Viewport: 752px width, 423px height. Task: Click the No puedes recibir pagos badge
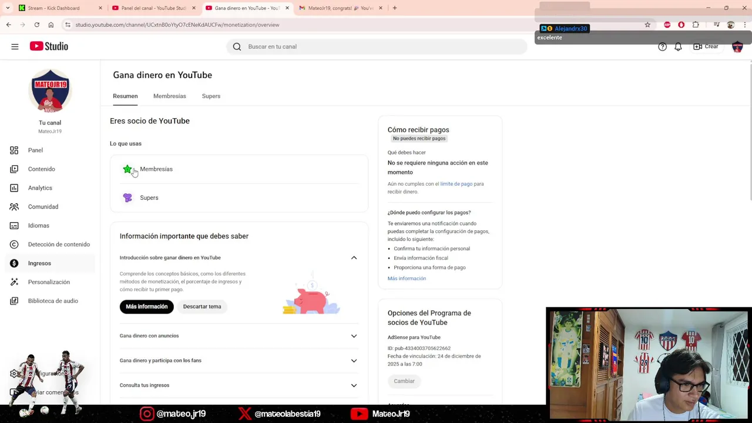[419, 139]
